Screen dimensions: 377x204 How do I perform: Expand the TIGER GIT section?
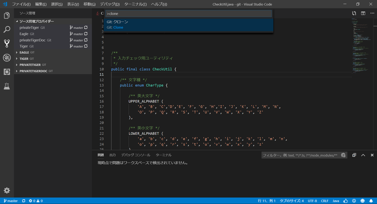[x=53, y=59]
